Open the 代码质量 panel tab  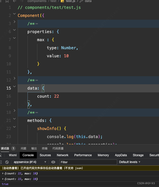pos(58,148)
